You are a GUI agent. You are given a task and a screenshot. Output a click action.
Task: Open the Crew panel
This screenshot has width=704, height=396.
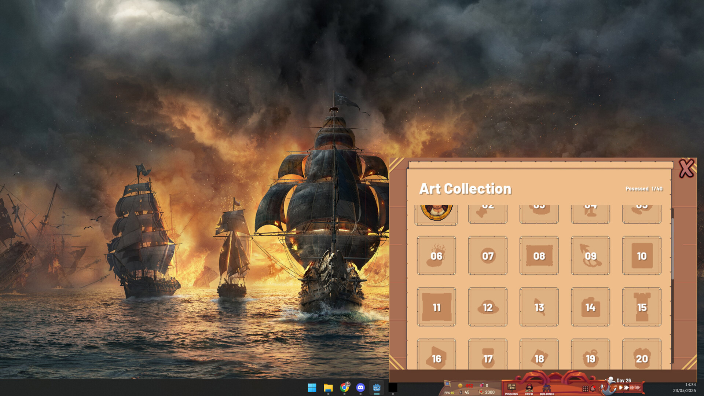[529, 387]
